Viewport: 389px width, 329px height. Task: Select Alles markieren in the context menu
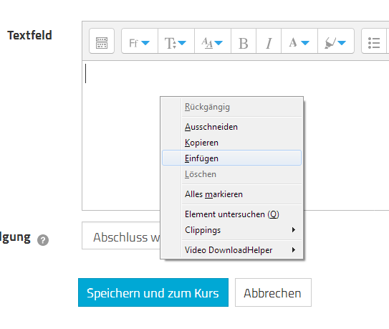pos(231,194)
